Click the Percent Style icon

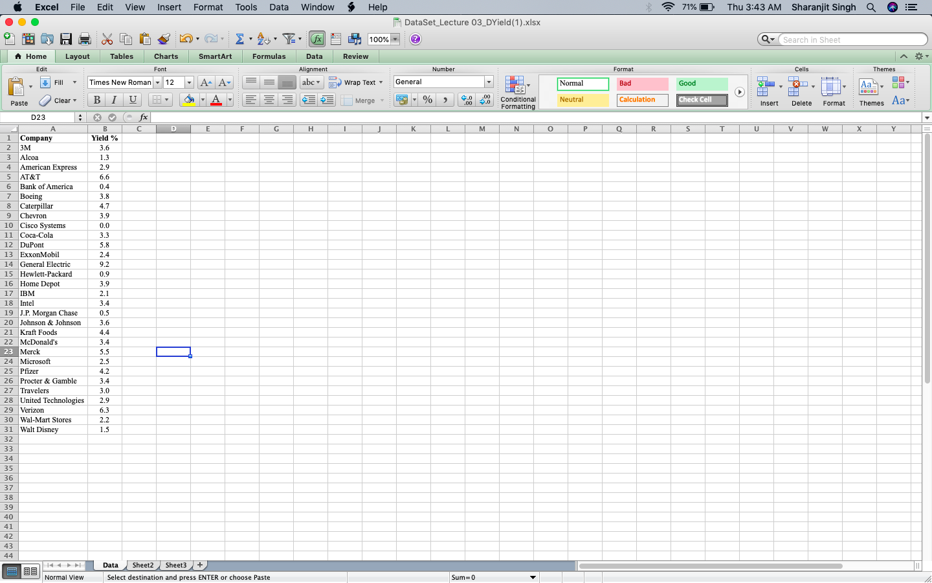[x=427, y=100]
